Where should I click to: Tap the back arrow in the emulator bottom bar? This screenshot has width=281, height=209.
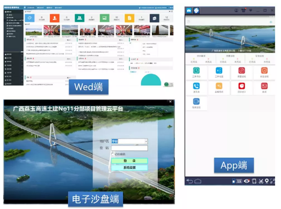coord(190,181)
